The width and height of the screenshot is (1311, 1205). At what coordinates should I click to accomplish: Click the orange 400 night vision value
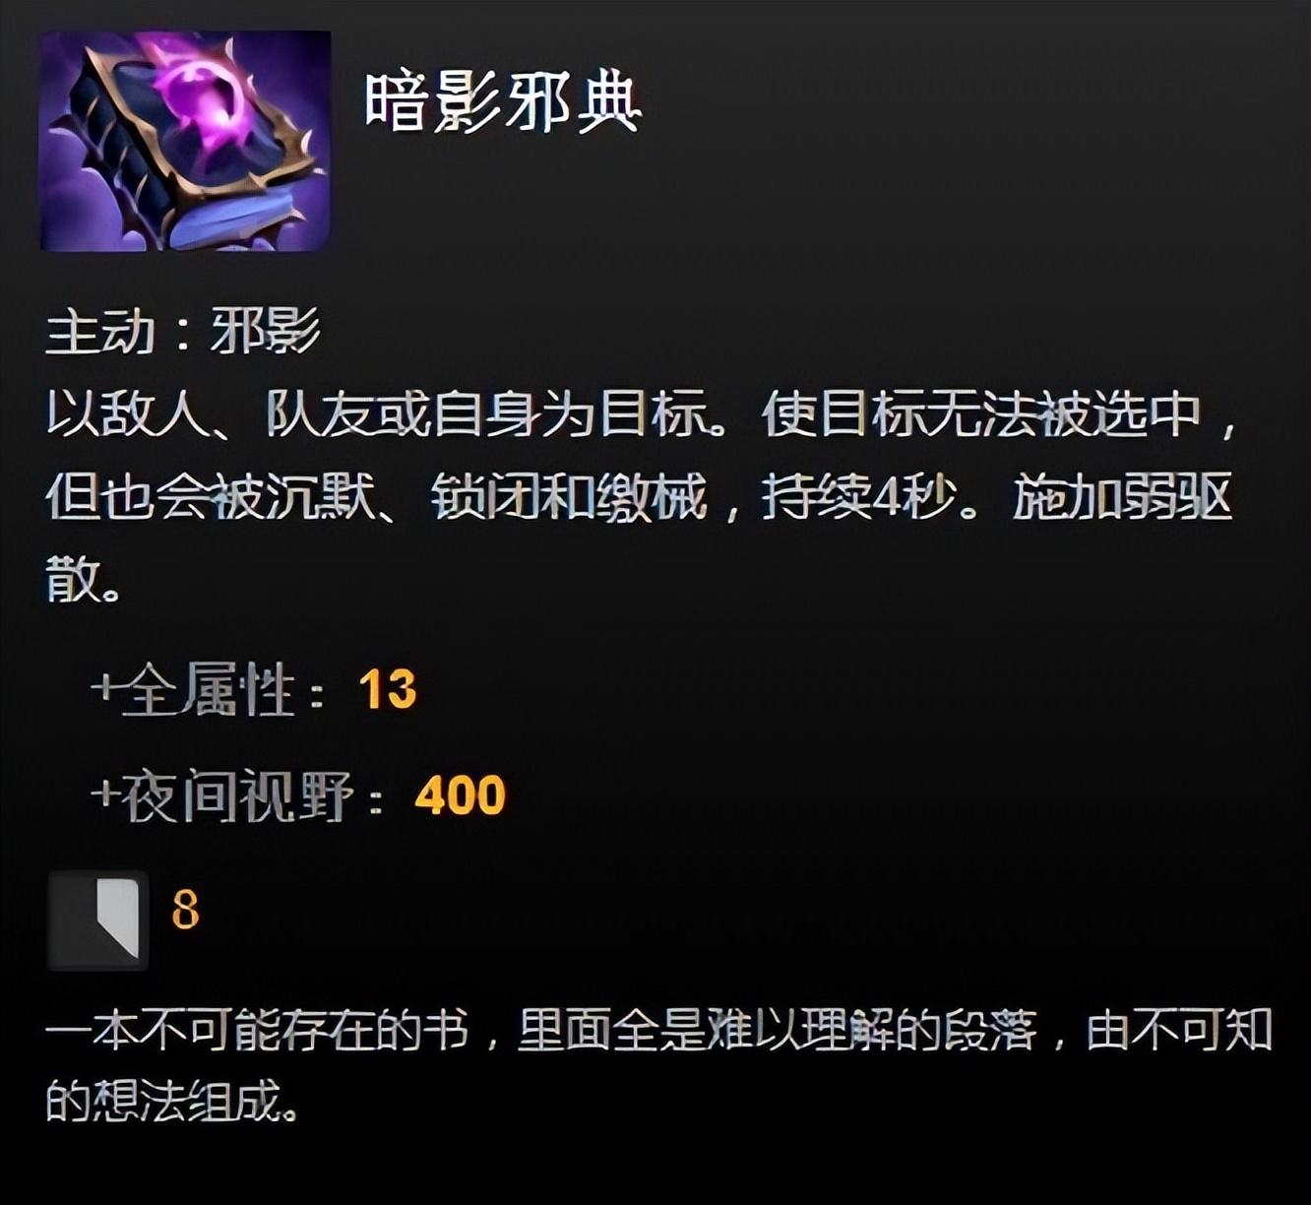click(x=460, y=794)
